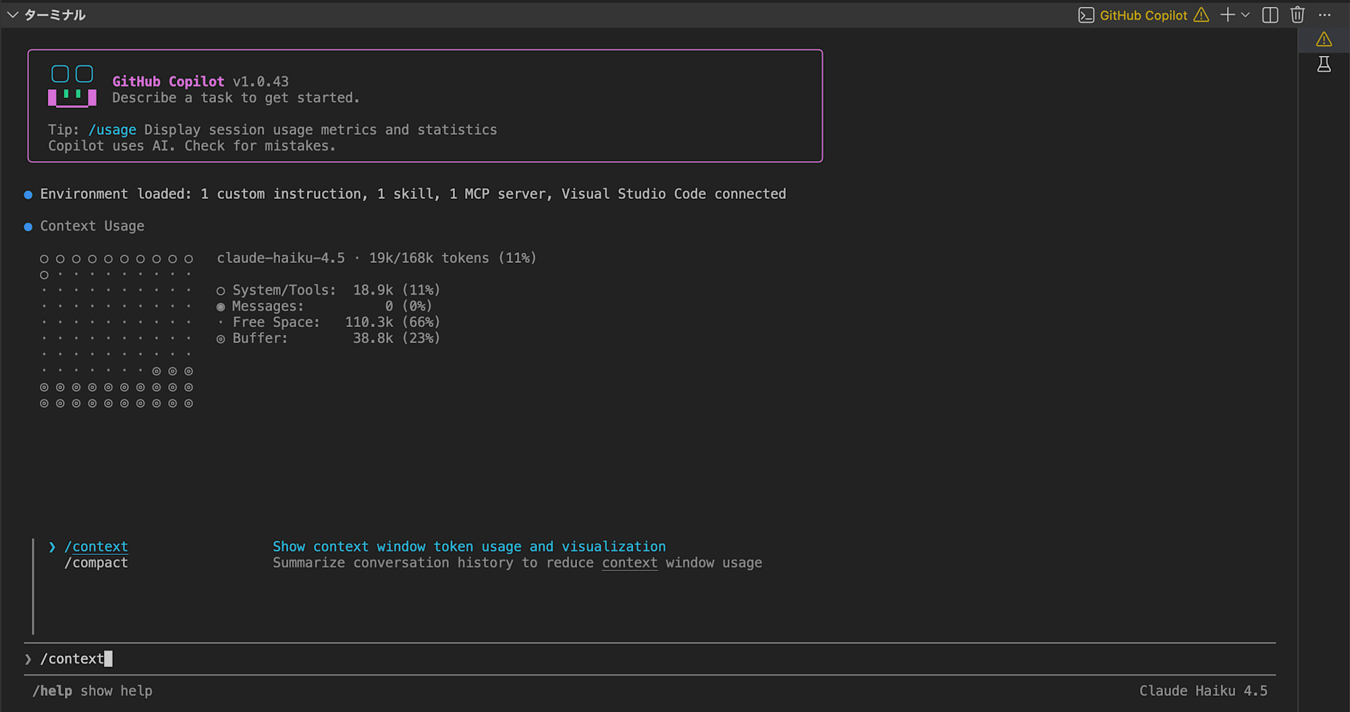Split the terminal using the split icon
The image size is (1350, 712).
click(x=1270, y=15)
